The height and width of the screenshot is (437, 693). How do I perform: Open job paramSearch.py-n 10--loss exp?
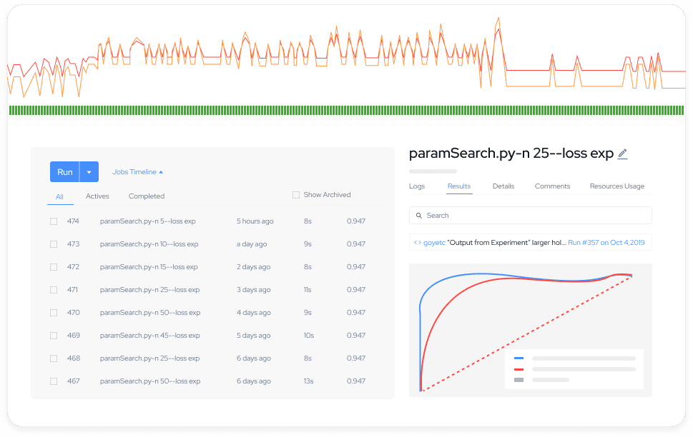coord(149,244)
